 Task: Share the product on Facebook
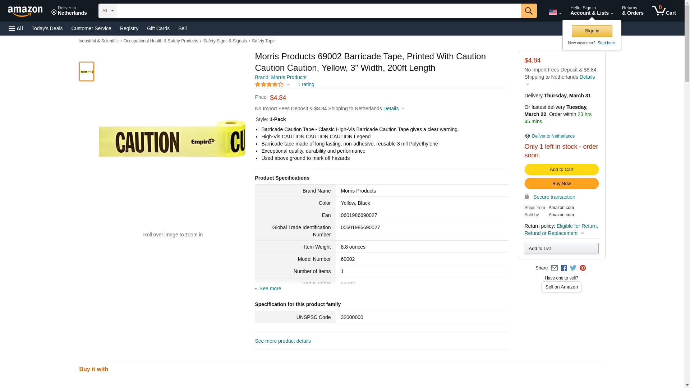(564, 268)
